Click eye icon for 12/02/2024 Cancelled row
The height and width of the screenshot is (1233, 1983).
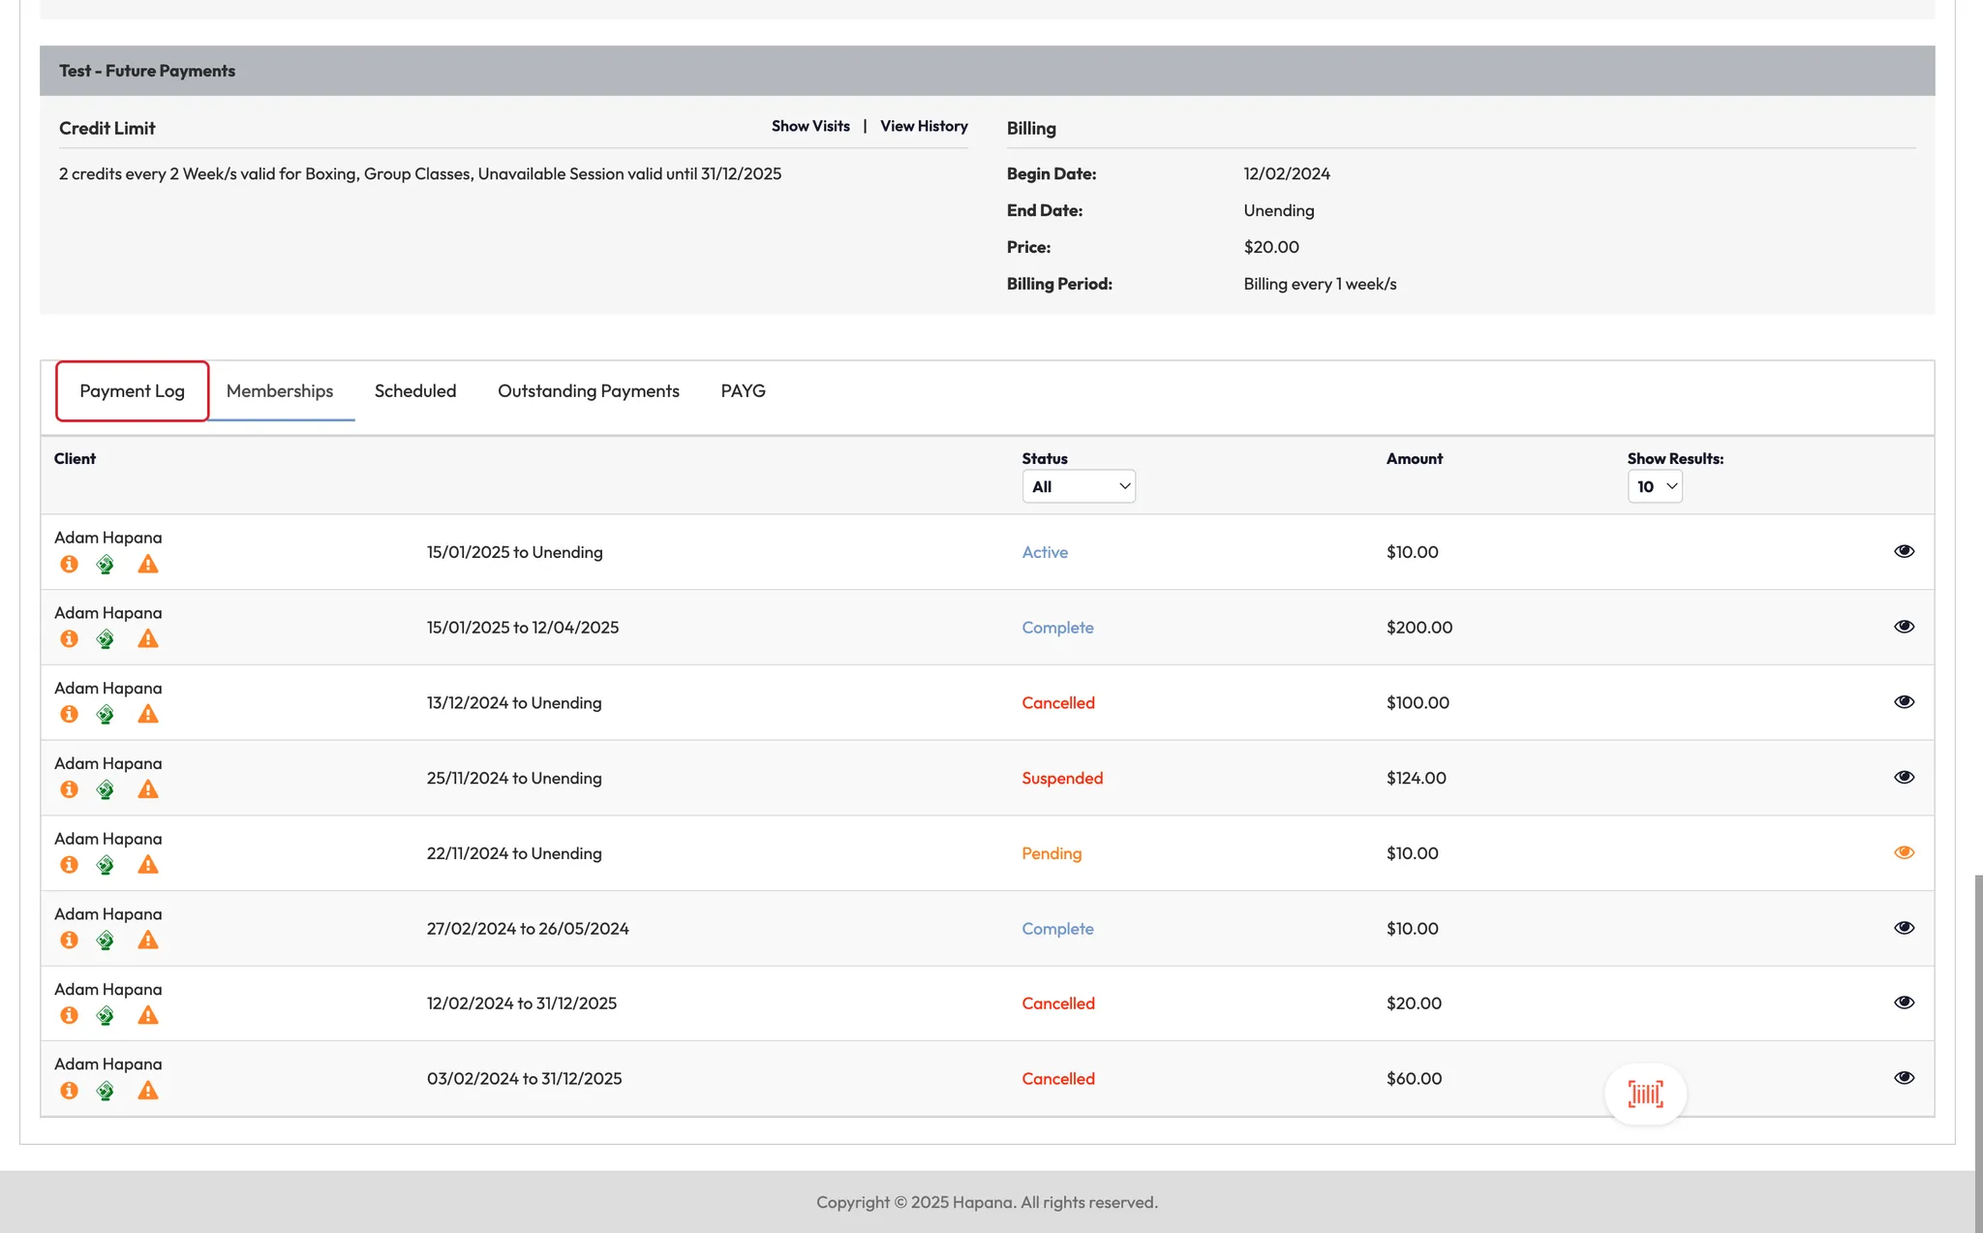coord(1904,1002)
